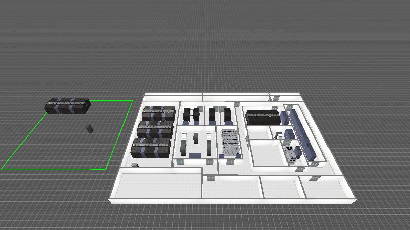The height and width of the screenshot is (230, 410).
Task: Select the door marker at bottom-right room entrance
Action: [314, 177]
